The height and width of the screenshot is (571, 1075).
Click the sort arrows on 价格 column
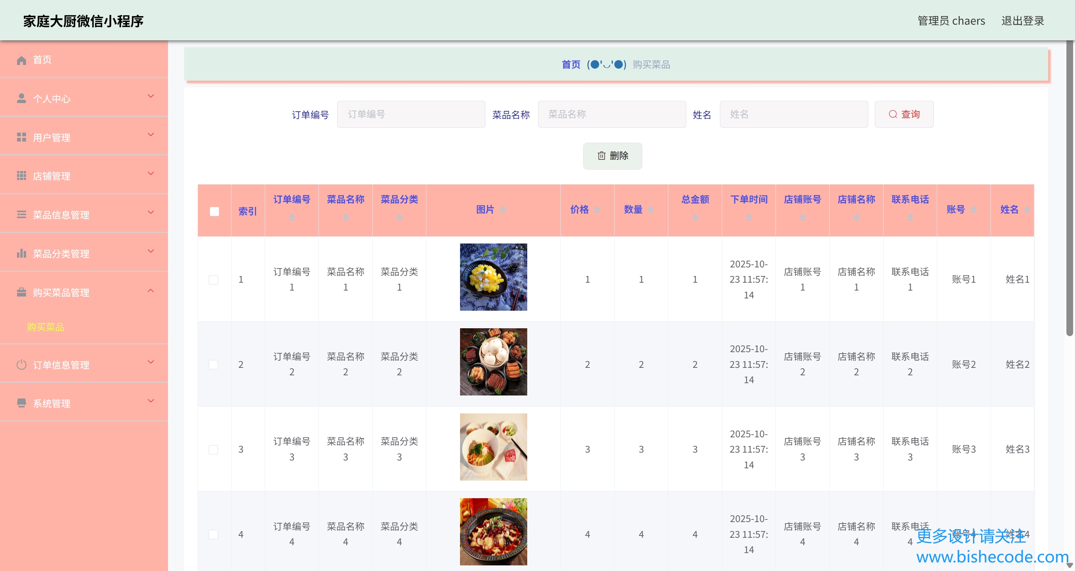(x=597, y=210)
